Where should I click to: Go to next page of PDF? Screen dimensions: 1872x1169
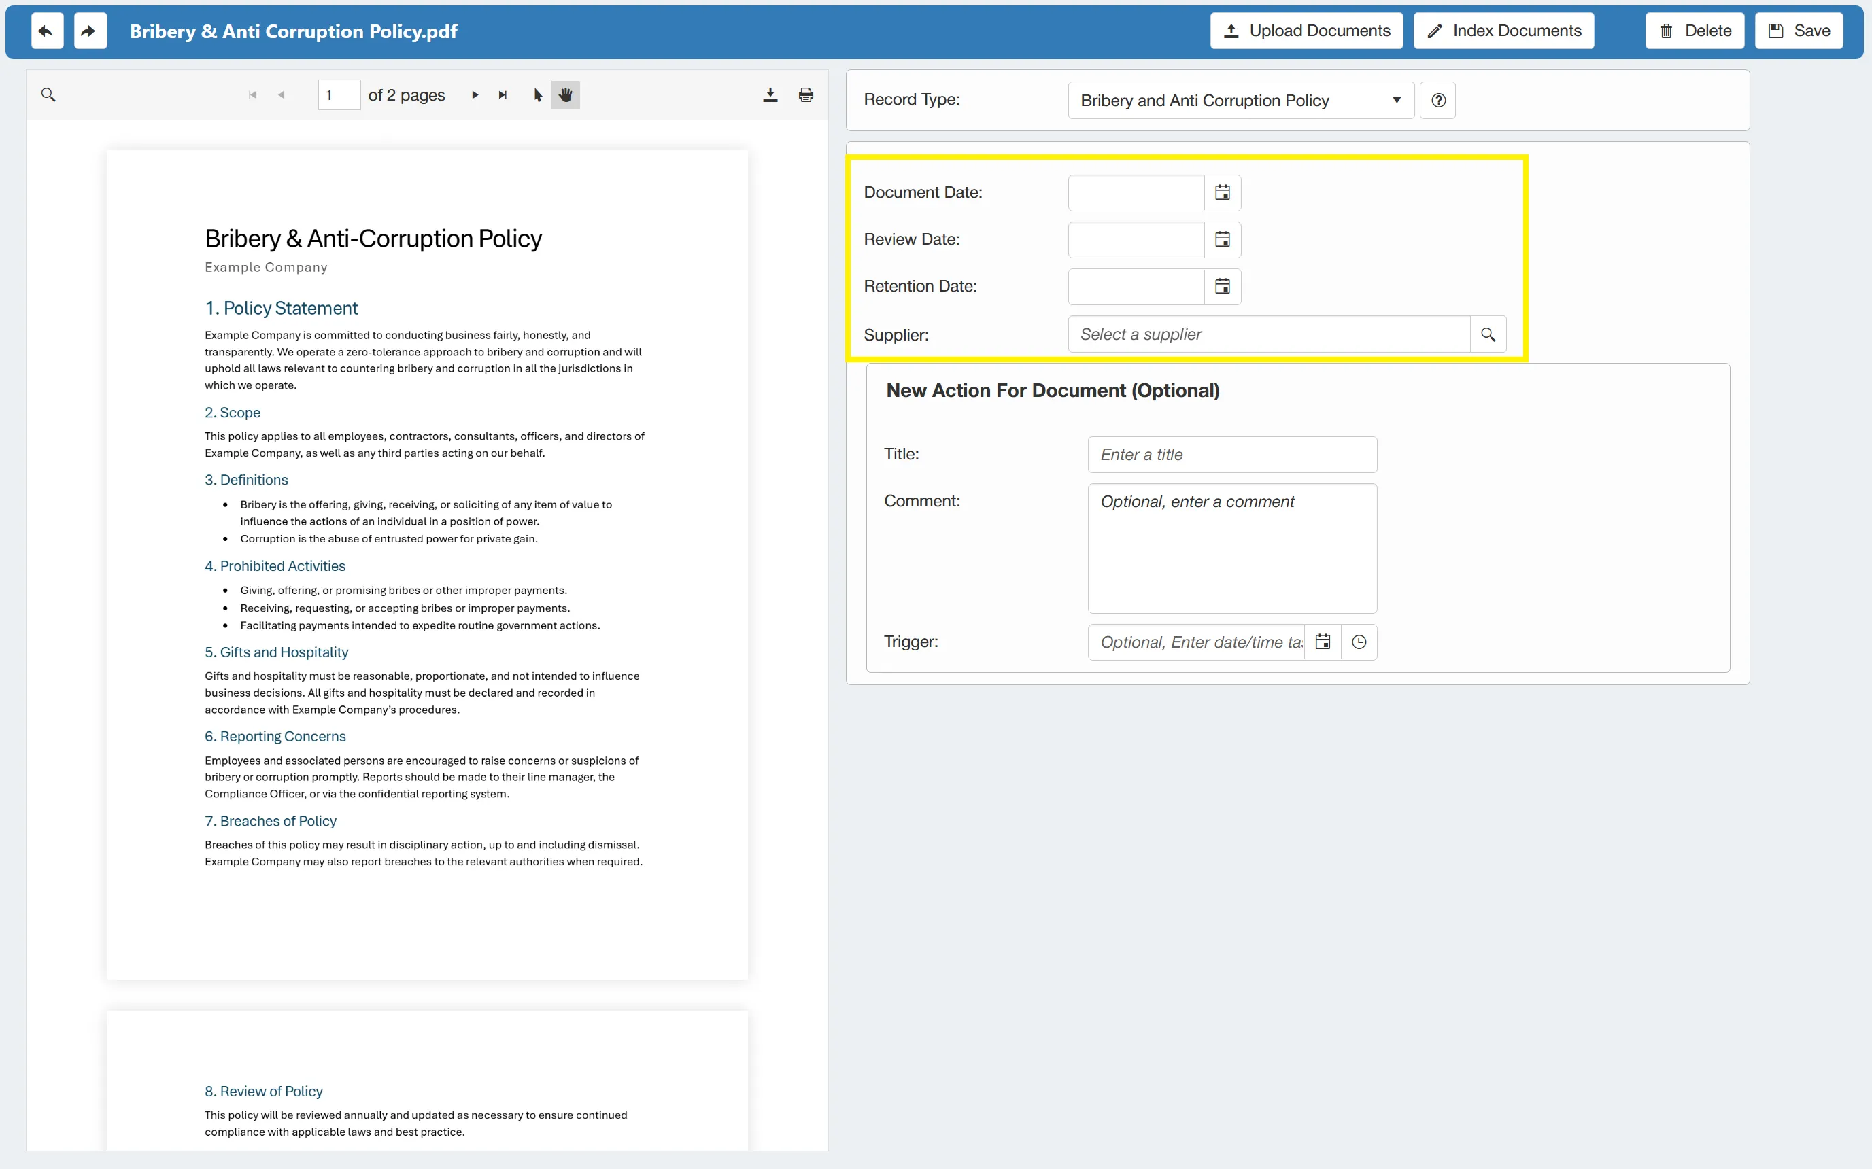[475, 95]
